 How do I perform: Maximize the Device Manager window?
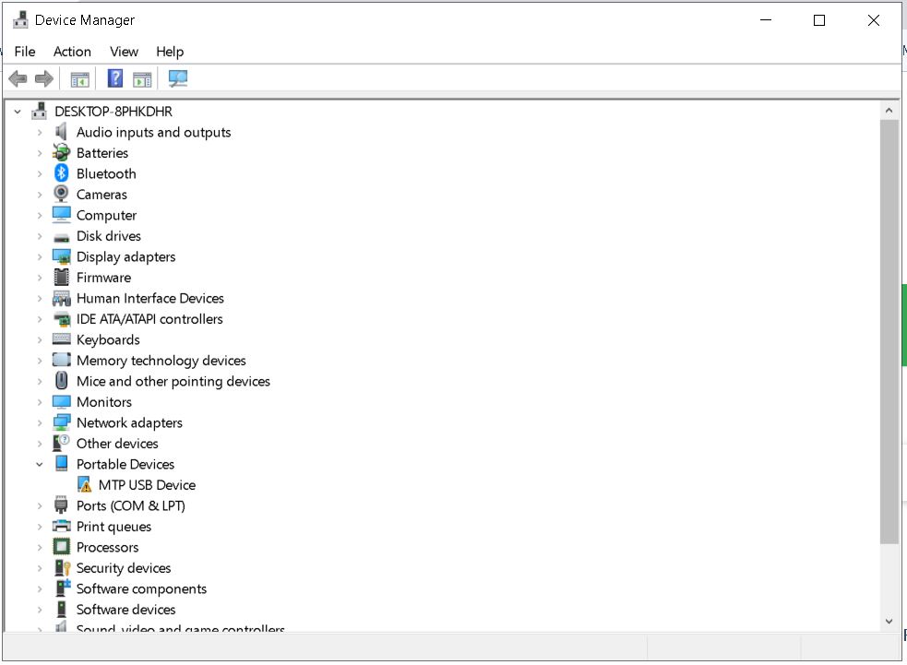(x=819, y=20)
